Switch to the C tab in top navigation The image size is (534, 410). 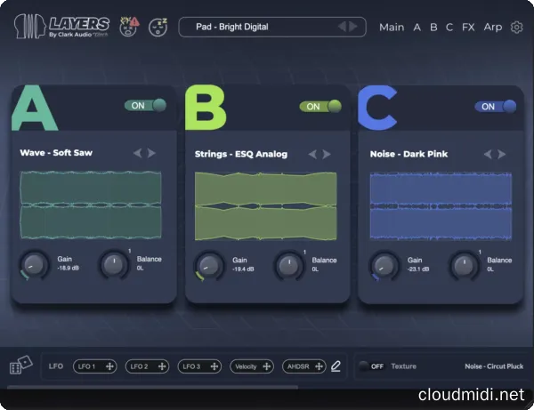click(449, 28)
